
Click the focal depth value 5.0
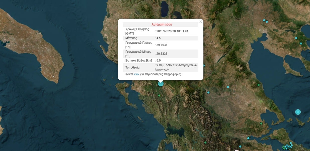pyautogui.click(x=159, y=60)
